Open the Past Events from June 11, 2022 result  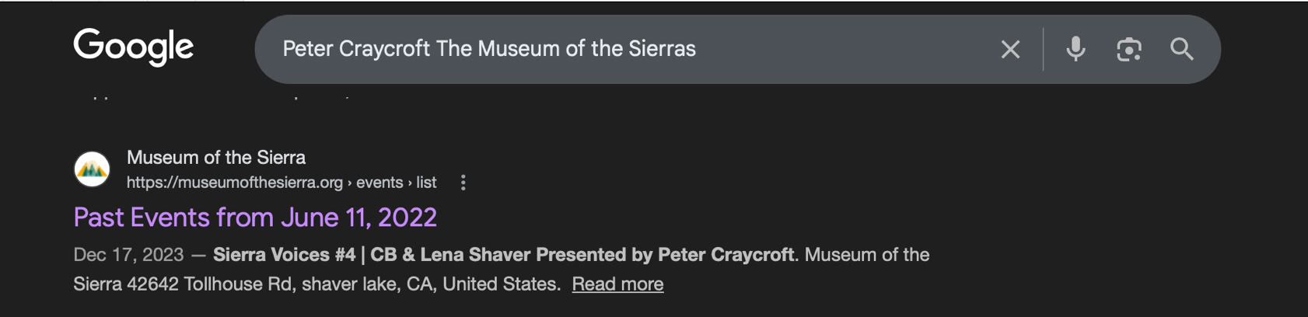(255, 218)
